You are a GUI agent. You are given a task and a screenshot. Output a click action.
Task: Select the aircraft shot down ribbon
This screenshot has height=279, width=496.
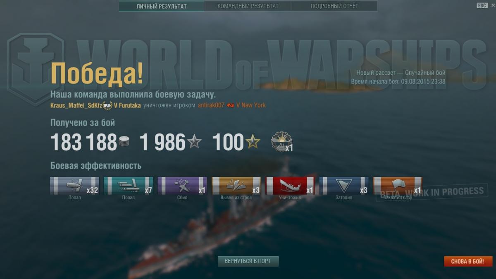tap(182, 186)
